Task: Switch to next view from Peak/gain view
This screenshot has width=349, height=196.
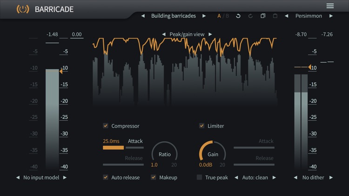Action: point(210,34)
